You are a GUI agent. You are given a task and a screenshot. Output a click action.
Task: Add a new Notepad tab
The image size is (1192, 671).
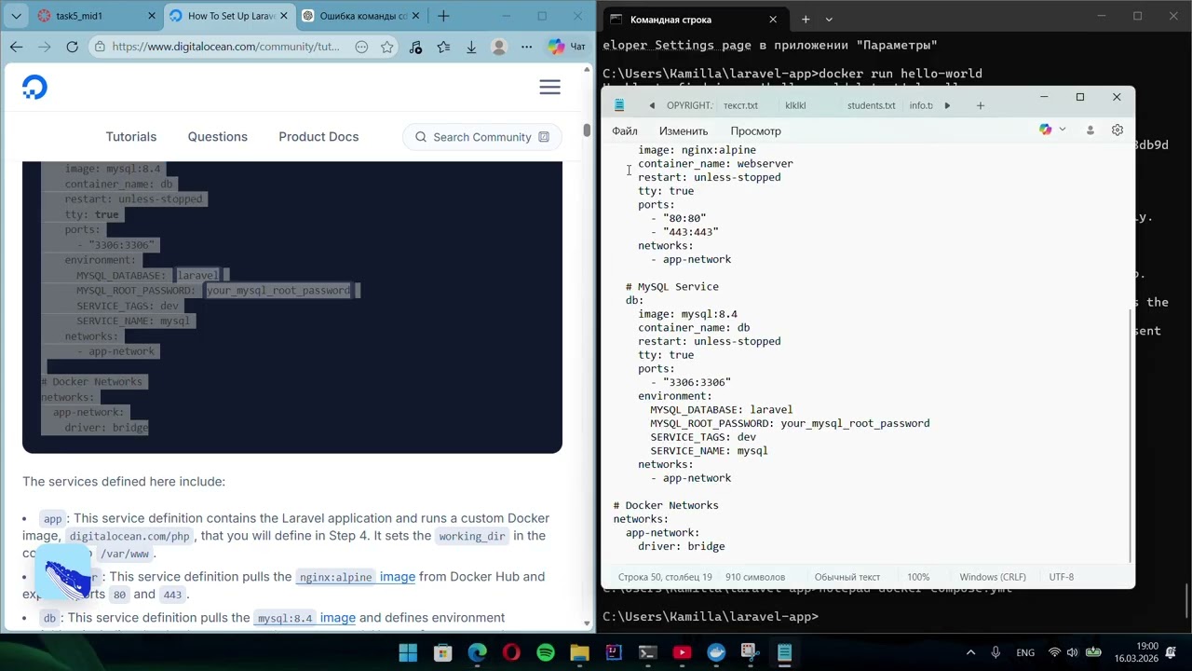click(980, 105)
